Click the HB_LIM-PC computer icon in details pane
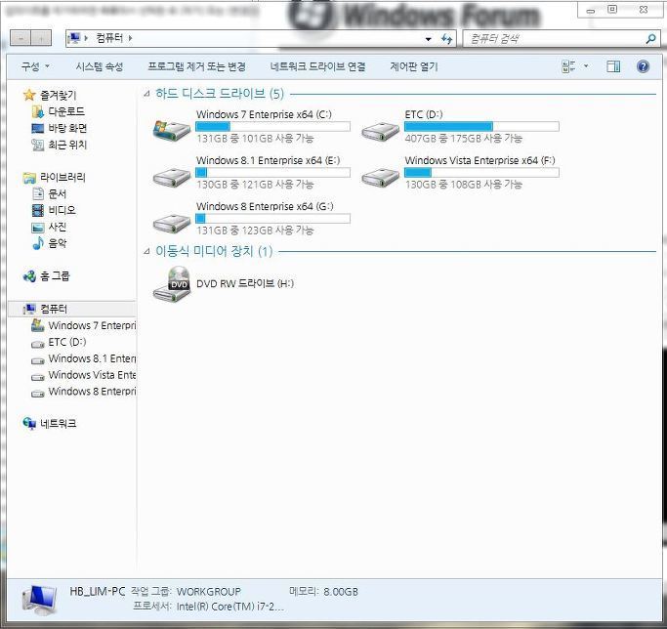667x629 pixels. coord(39,600)
